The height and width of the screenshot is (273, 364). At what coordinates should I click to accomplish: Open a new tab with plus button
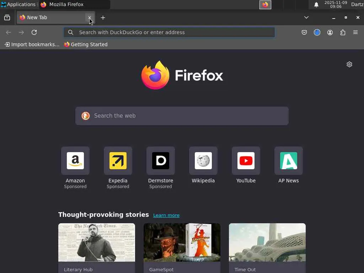(x=103, y=18)
